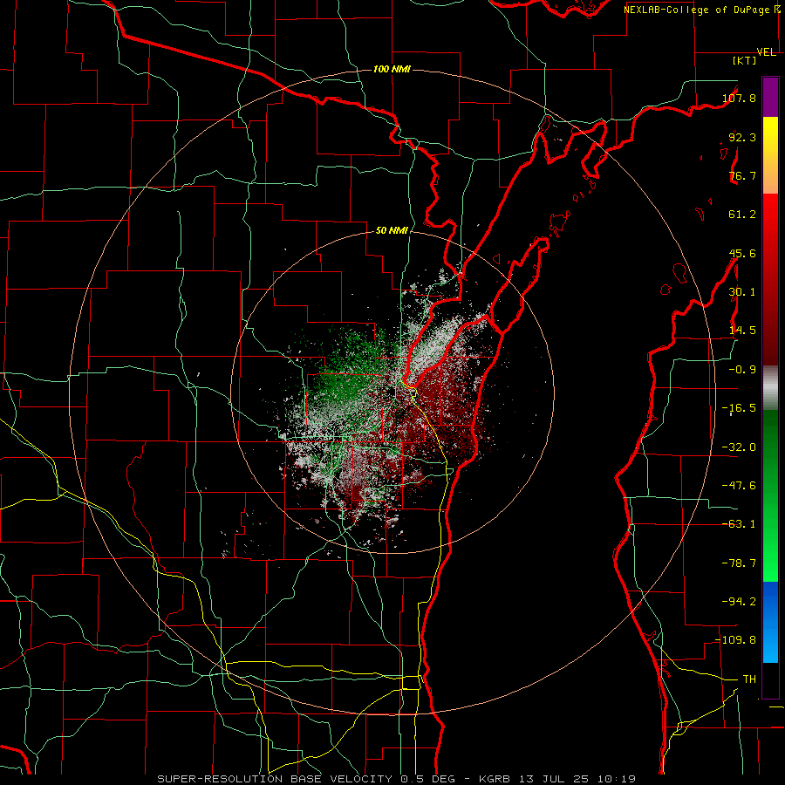Click the KGRB radar site identifier
This screenshot has height=785, width=785.
pos(495,779)
